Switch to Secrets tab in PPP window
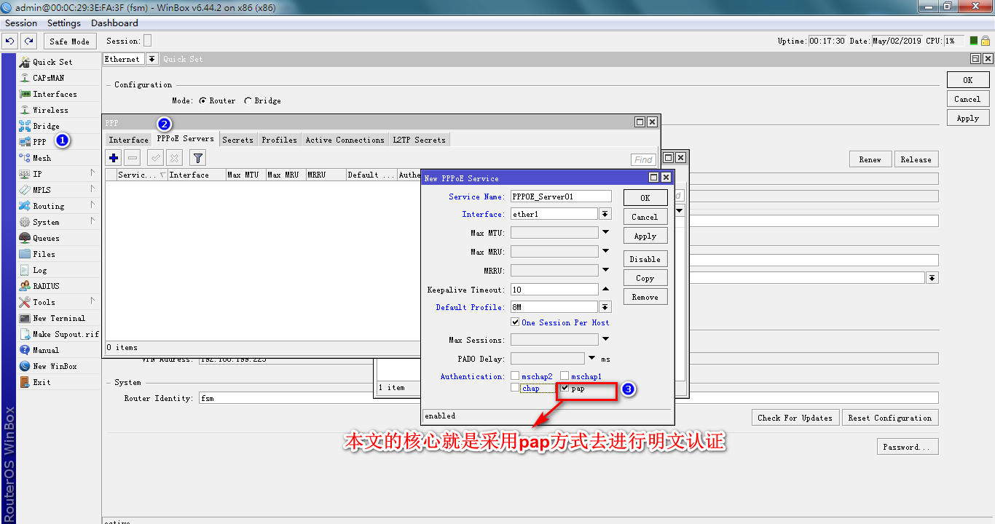Viewport: 995px width, 524px height. (x=237, y=140)
